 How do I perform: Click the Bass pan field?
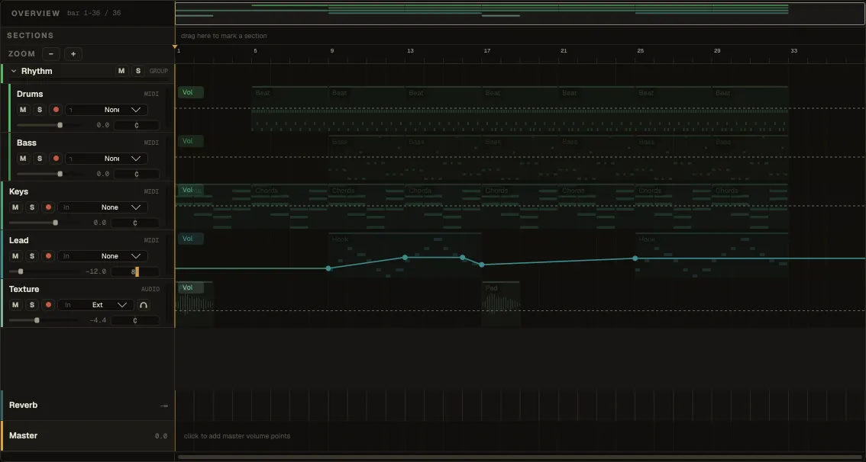tap(137, 174)
